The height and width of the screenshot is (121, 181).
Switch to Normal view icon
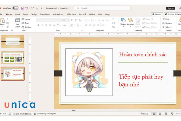(154, 114)
